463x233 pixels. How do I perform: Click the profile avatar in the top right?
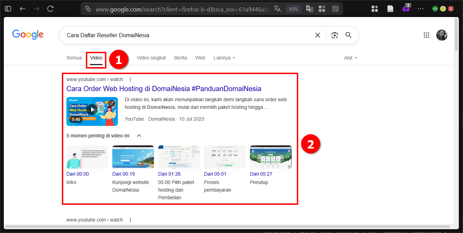click(442, 35)
